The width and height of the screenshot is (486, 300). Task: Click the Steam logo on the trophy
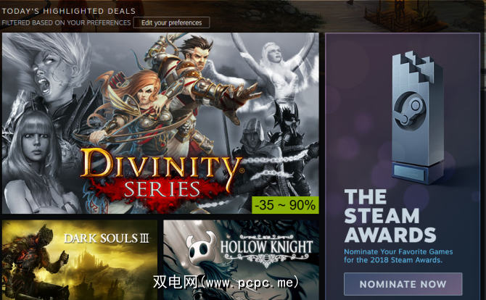pos(409,109)
